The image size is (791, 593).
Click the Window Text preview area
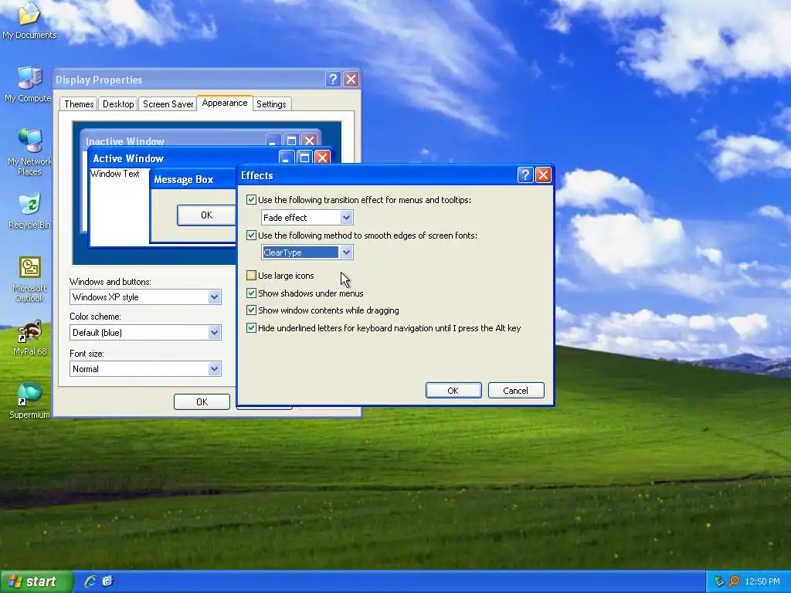(x=114, y=174)
